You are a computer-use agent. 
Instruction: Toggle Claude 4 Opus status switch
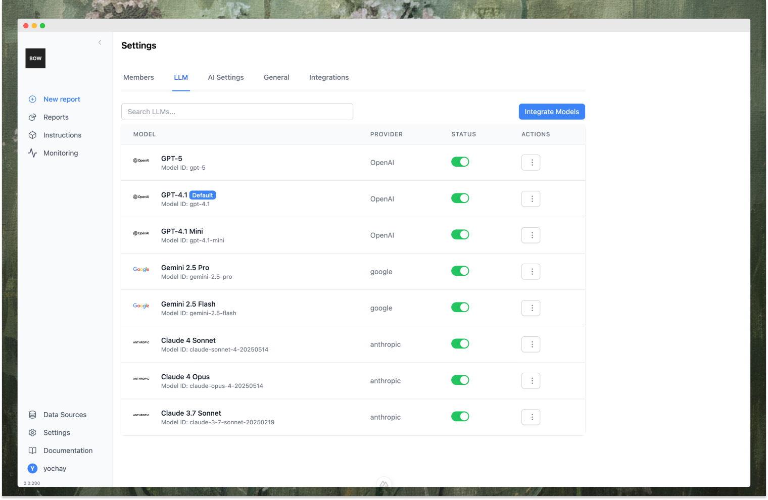pos(460,380)
